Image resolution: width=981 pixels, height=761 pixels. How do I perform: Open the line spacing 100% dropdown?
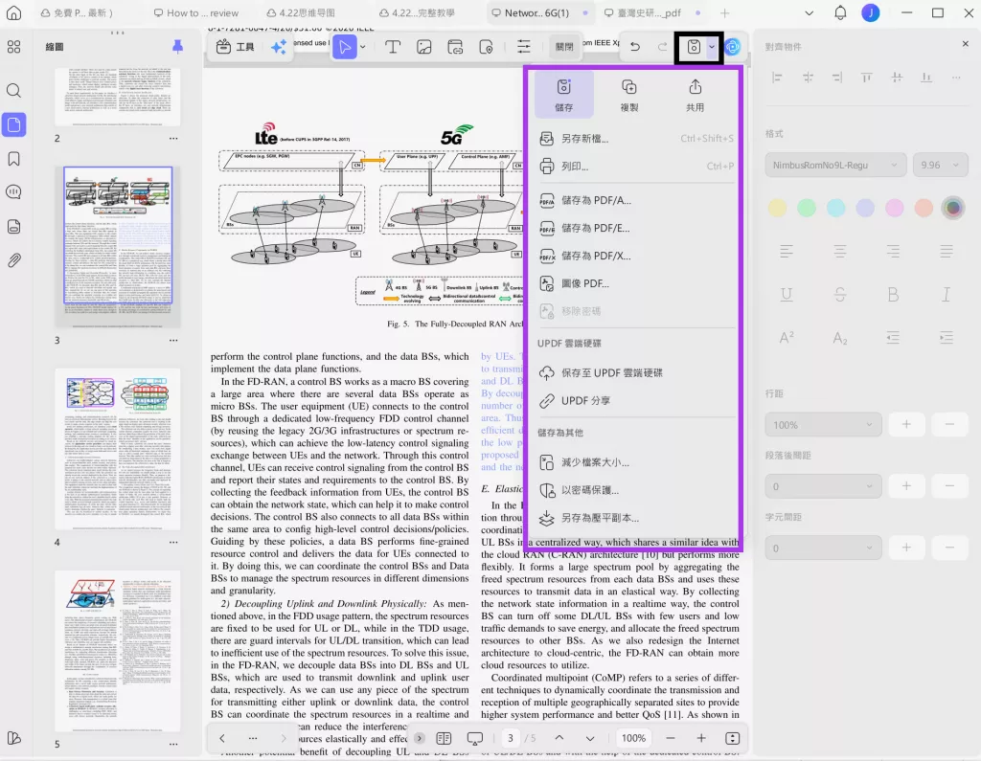click(x=823, y=425)
